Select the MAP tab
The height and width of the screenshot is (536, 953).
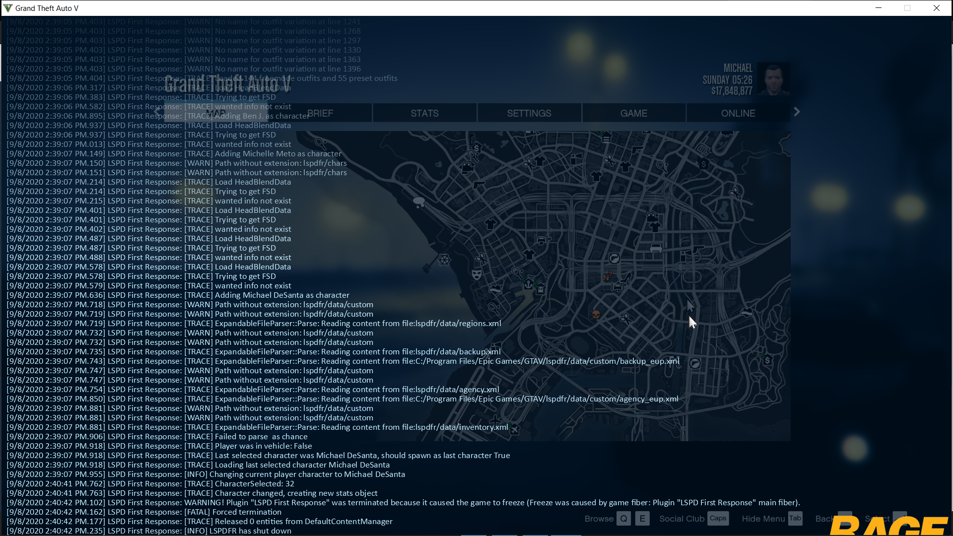click(x=215, y=113)
